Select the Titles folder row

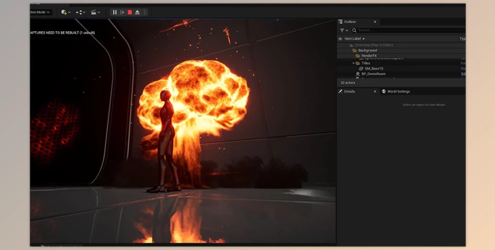coord(401,64)
